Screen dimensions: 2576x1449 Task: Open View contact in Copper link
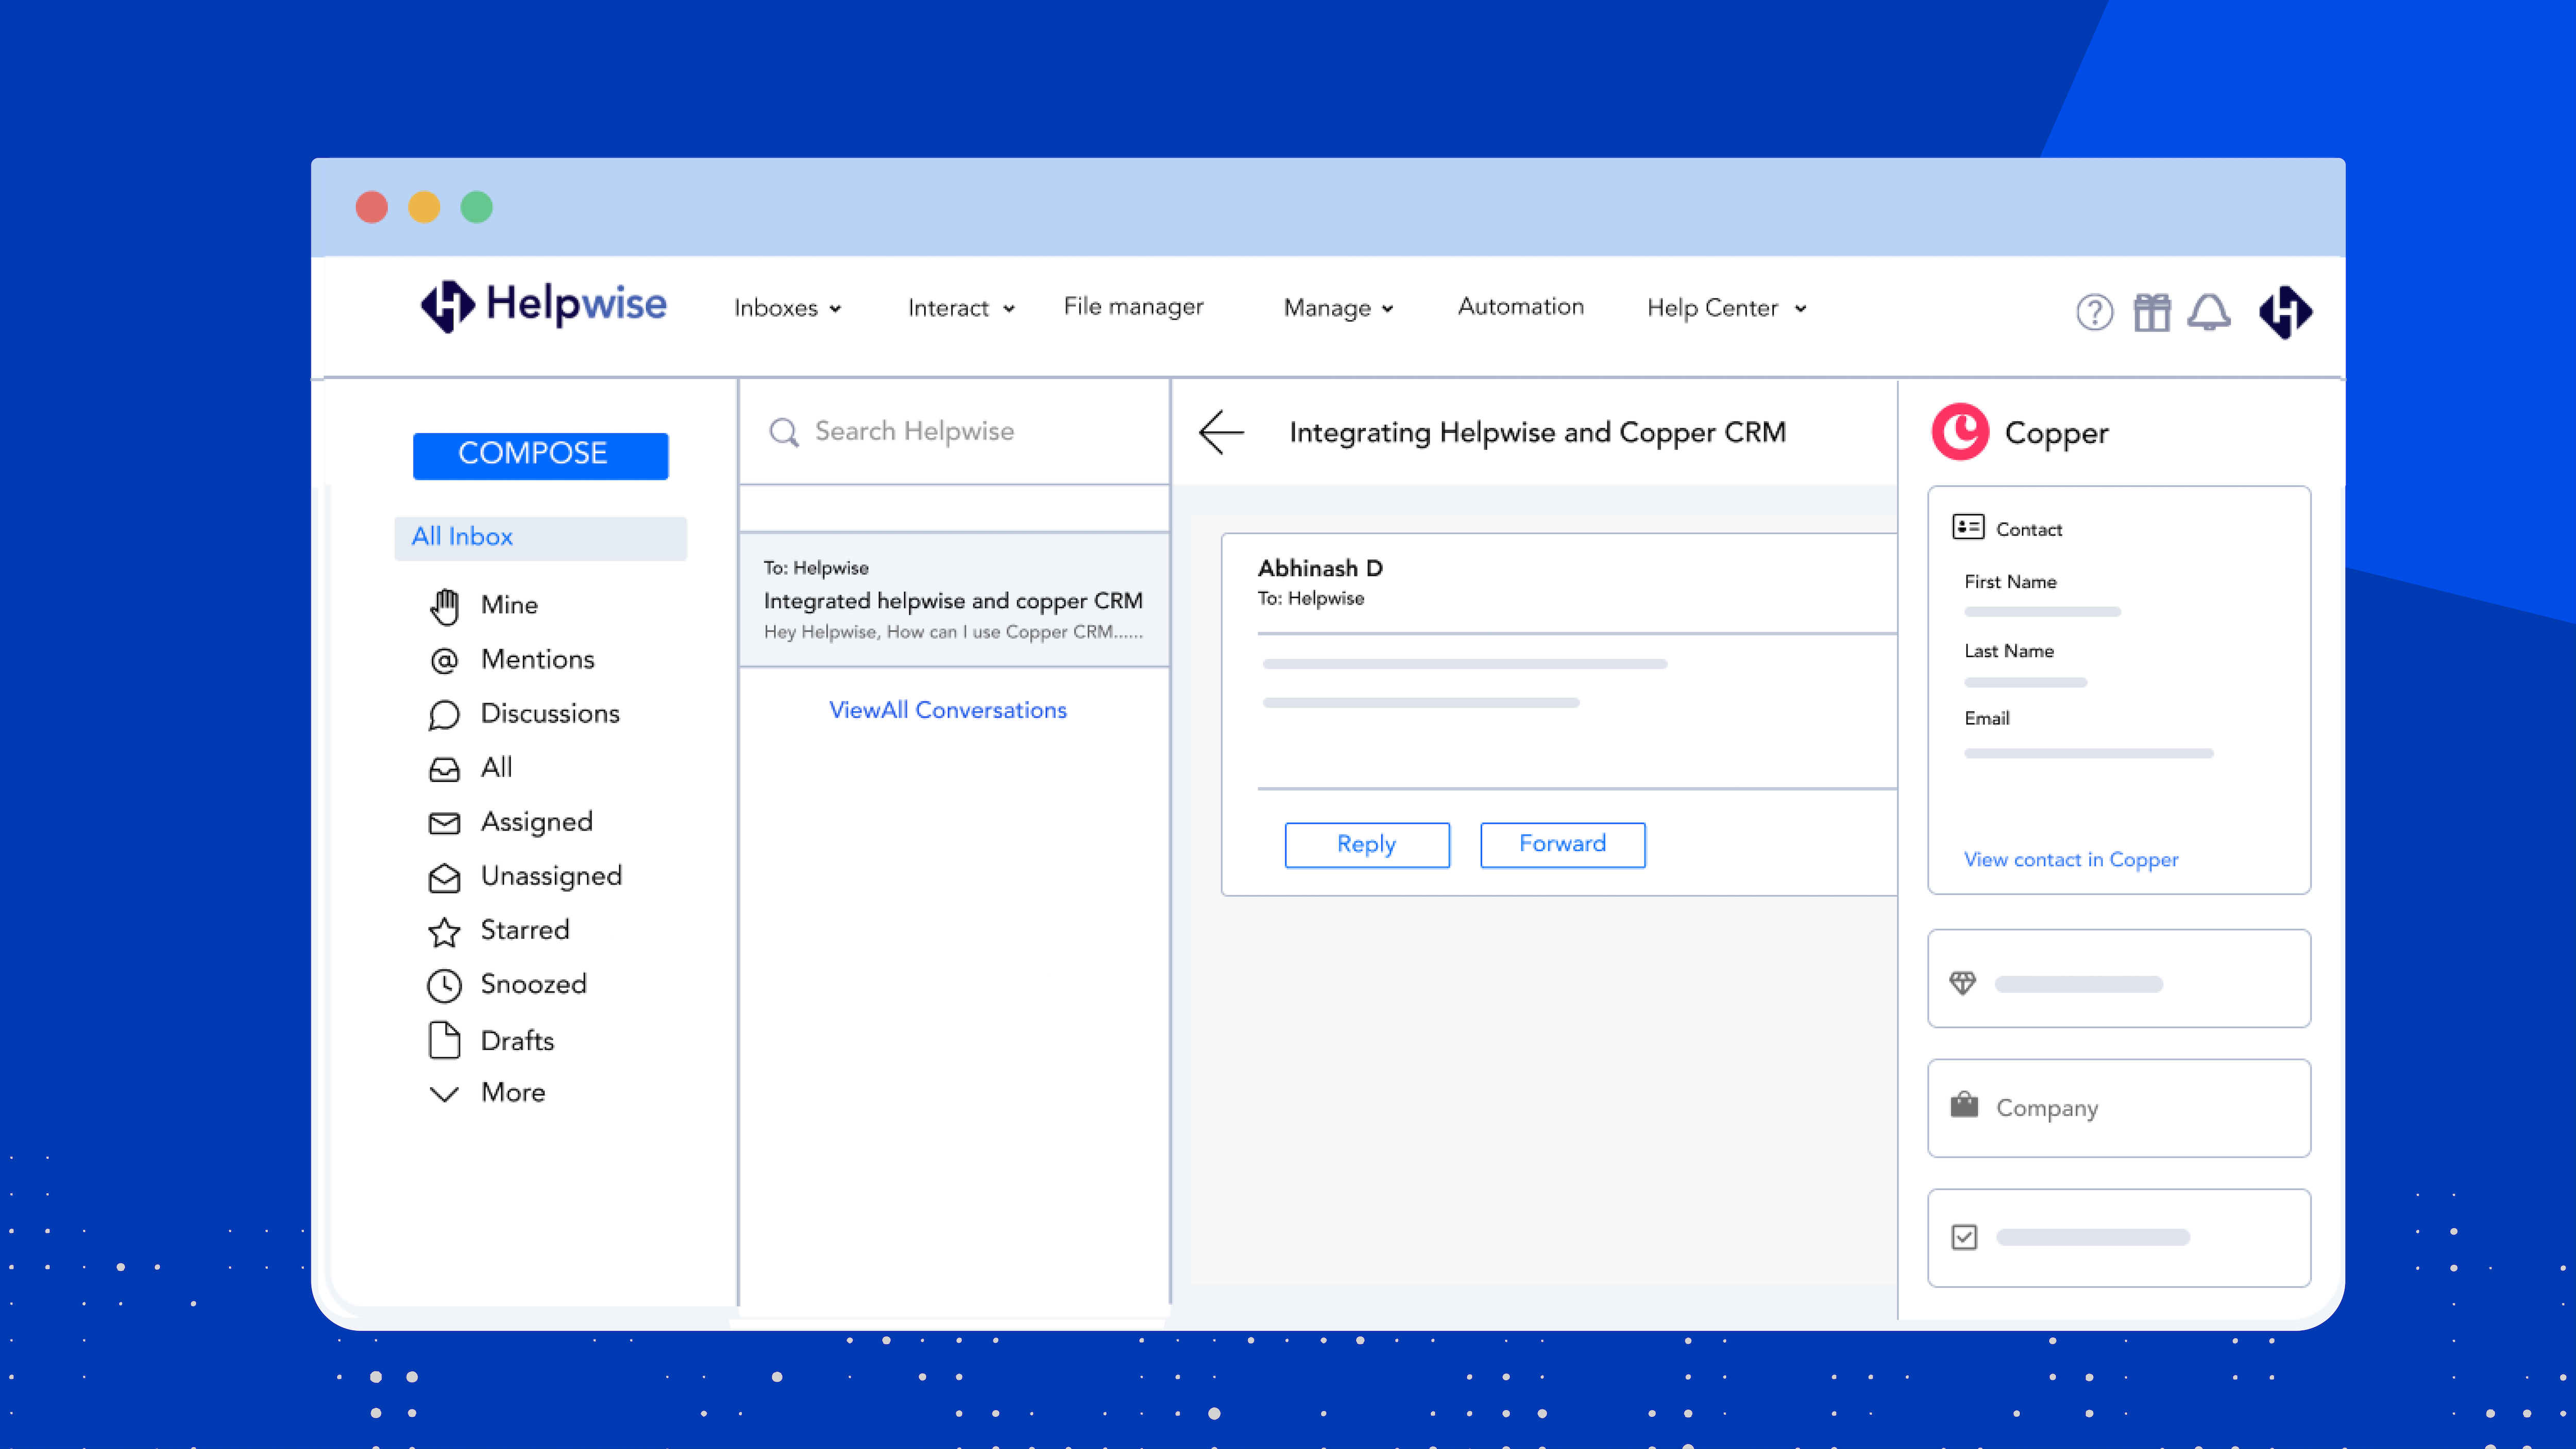(2071, 860)
